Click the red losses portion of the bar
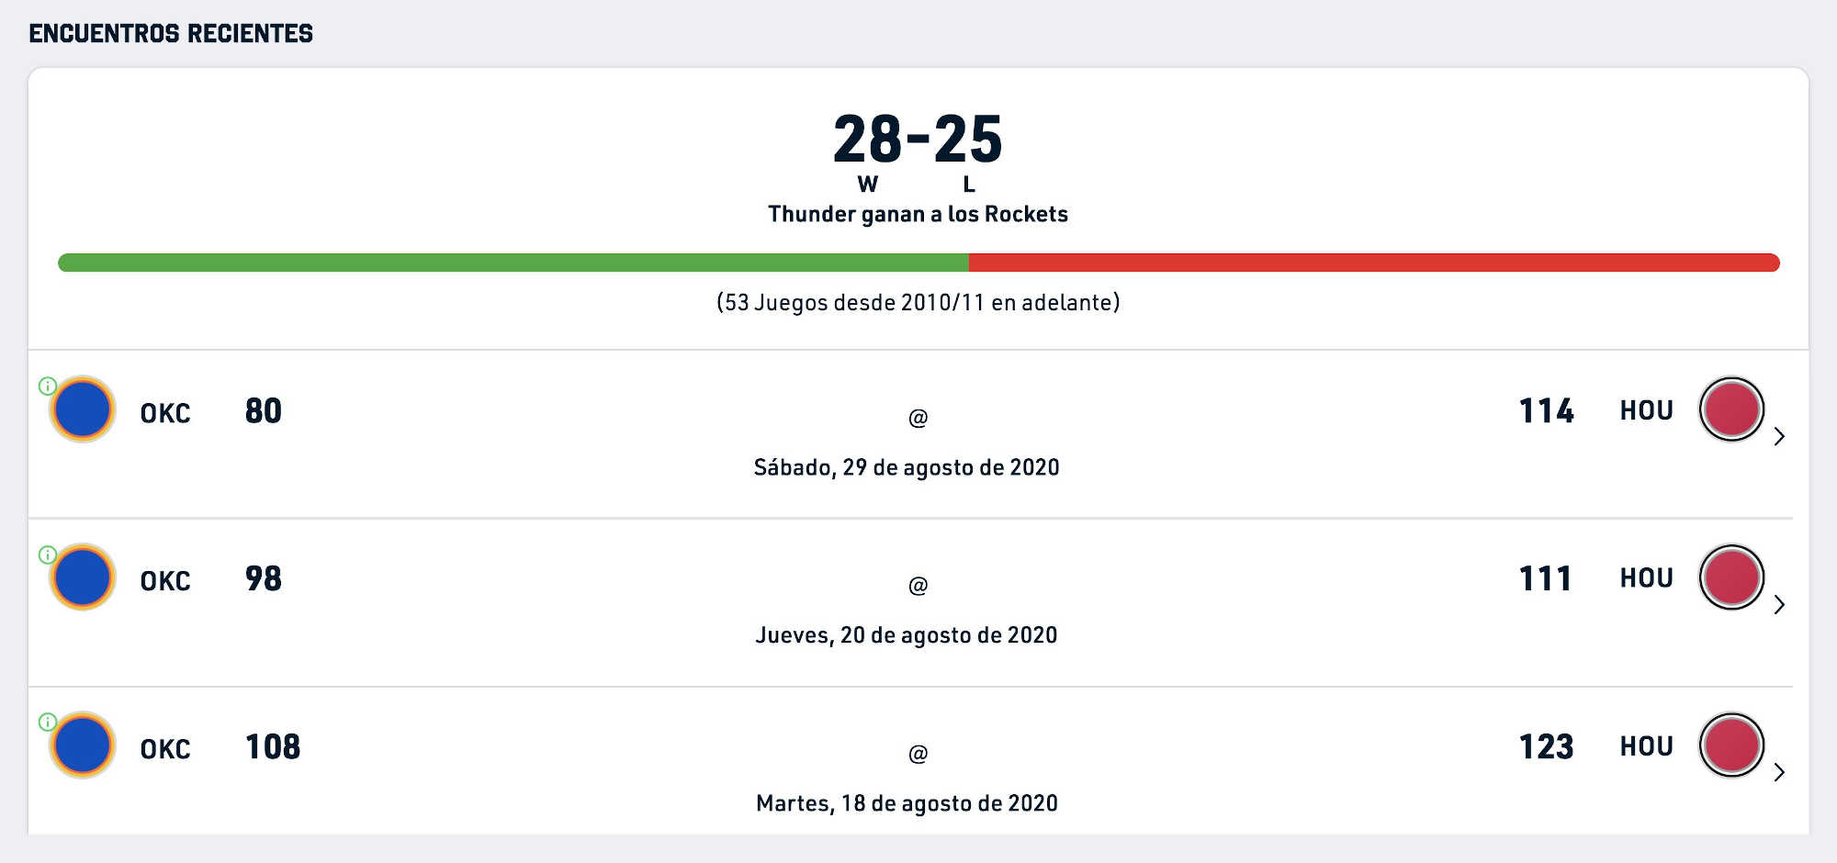This screenshot has width=1837, height=863. [x=1374, y=263]
